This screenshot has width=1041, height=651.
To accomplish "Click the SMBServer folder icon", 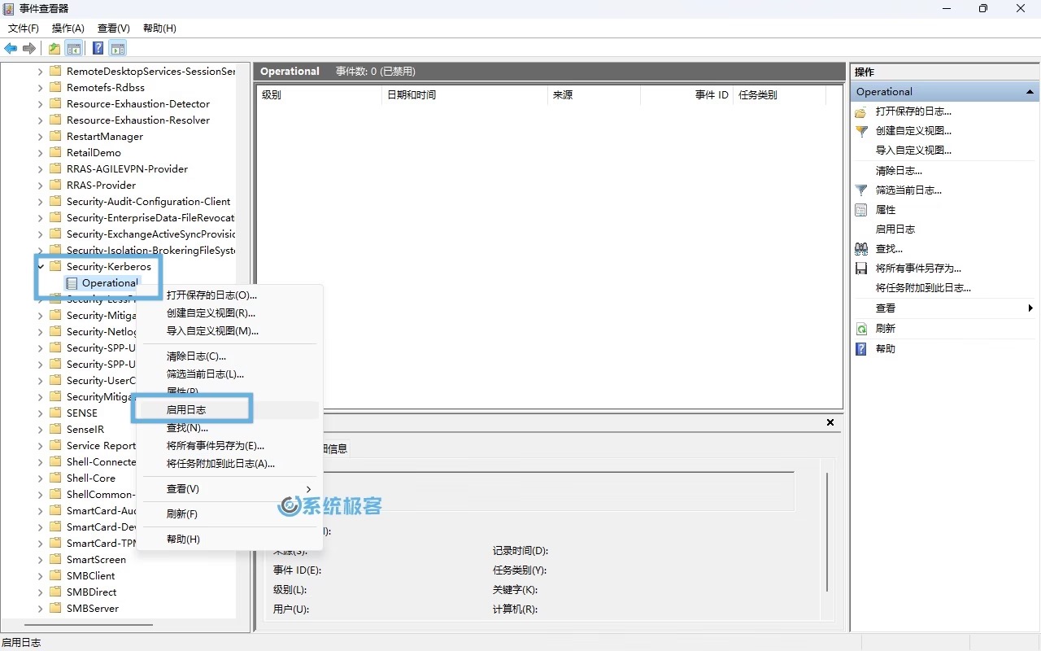I will pos(55,609).
